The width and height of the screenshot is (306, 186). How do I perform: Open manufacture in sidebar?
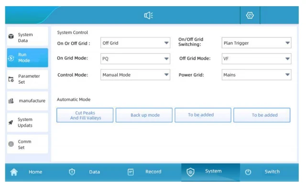coord(28,101)
